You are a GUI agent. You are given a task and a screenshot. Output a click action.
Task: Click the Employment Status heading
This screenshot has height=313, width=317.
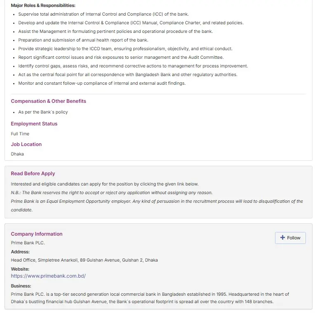[34, 124]
